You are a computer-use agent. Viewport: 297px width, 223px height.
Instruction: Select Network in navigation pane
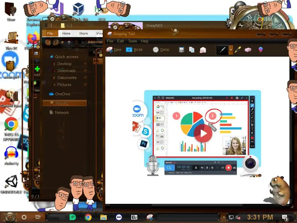point(59,112)
